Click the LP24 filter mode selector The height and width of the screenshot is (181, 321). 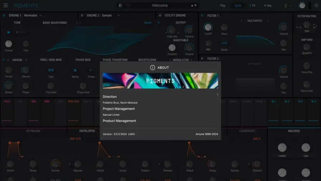224,43
